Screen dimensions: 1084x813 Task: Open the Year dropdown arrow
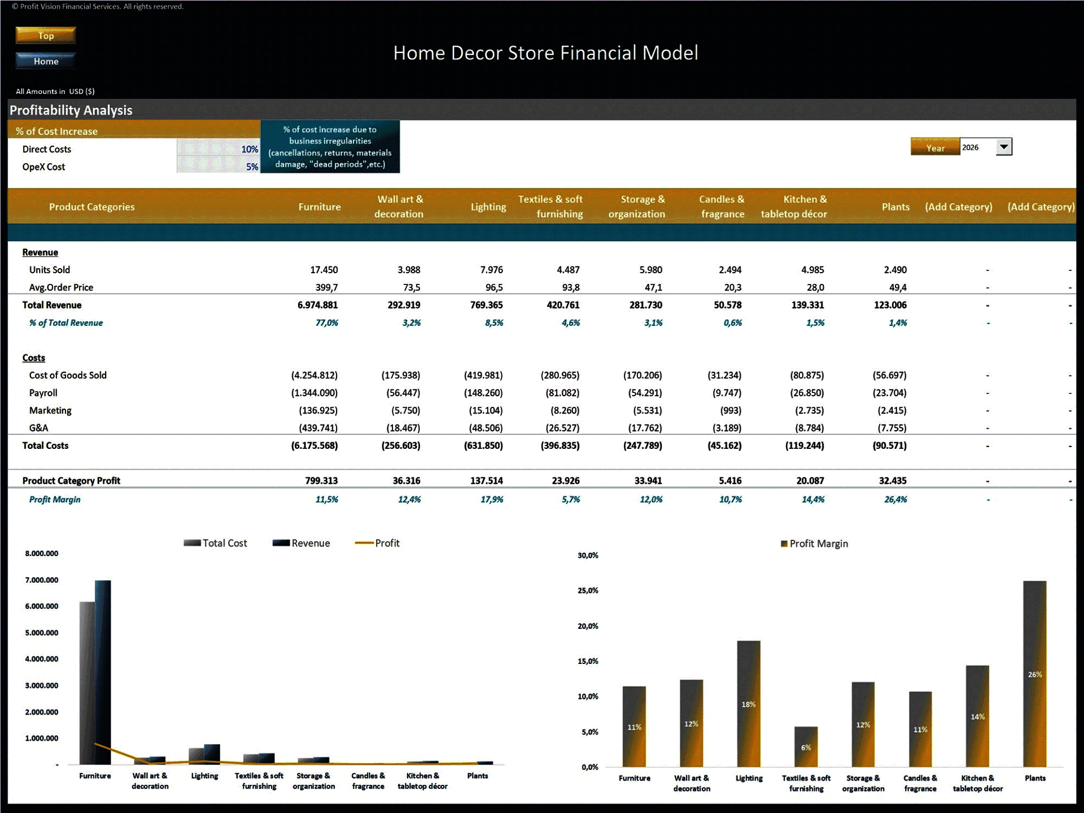(1004, 147)
